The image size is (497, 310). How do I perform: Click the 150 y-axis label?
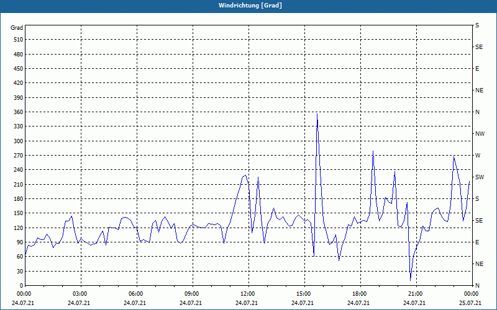(x=19, y=213)
